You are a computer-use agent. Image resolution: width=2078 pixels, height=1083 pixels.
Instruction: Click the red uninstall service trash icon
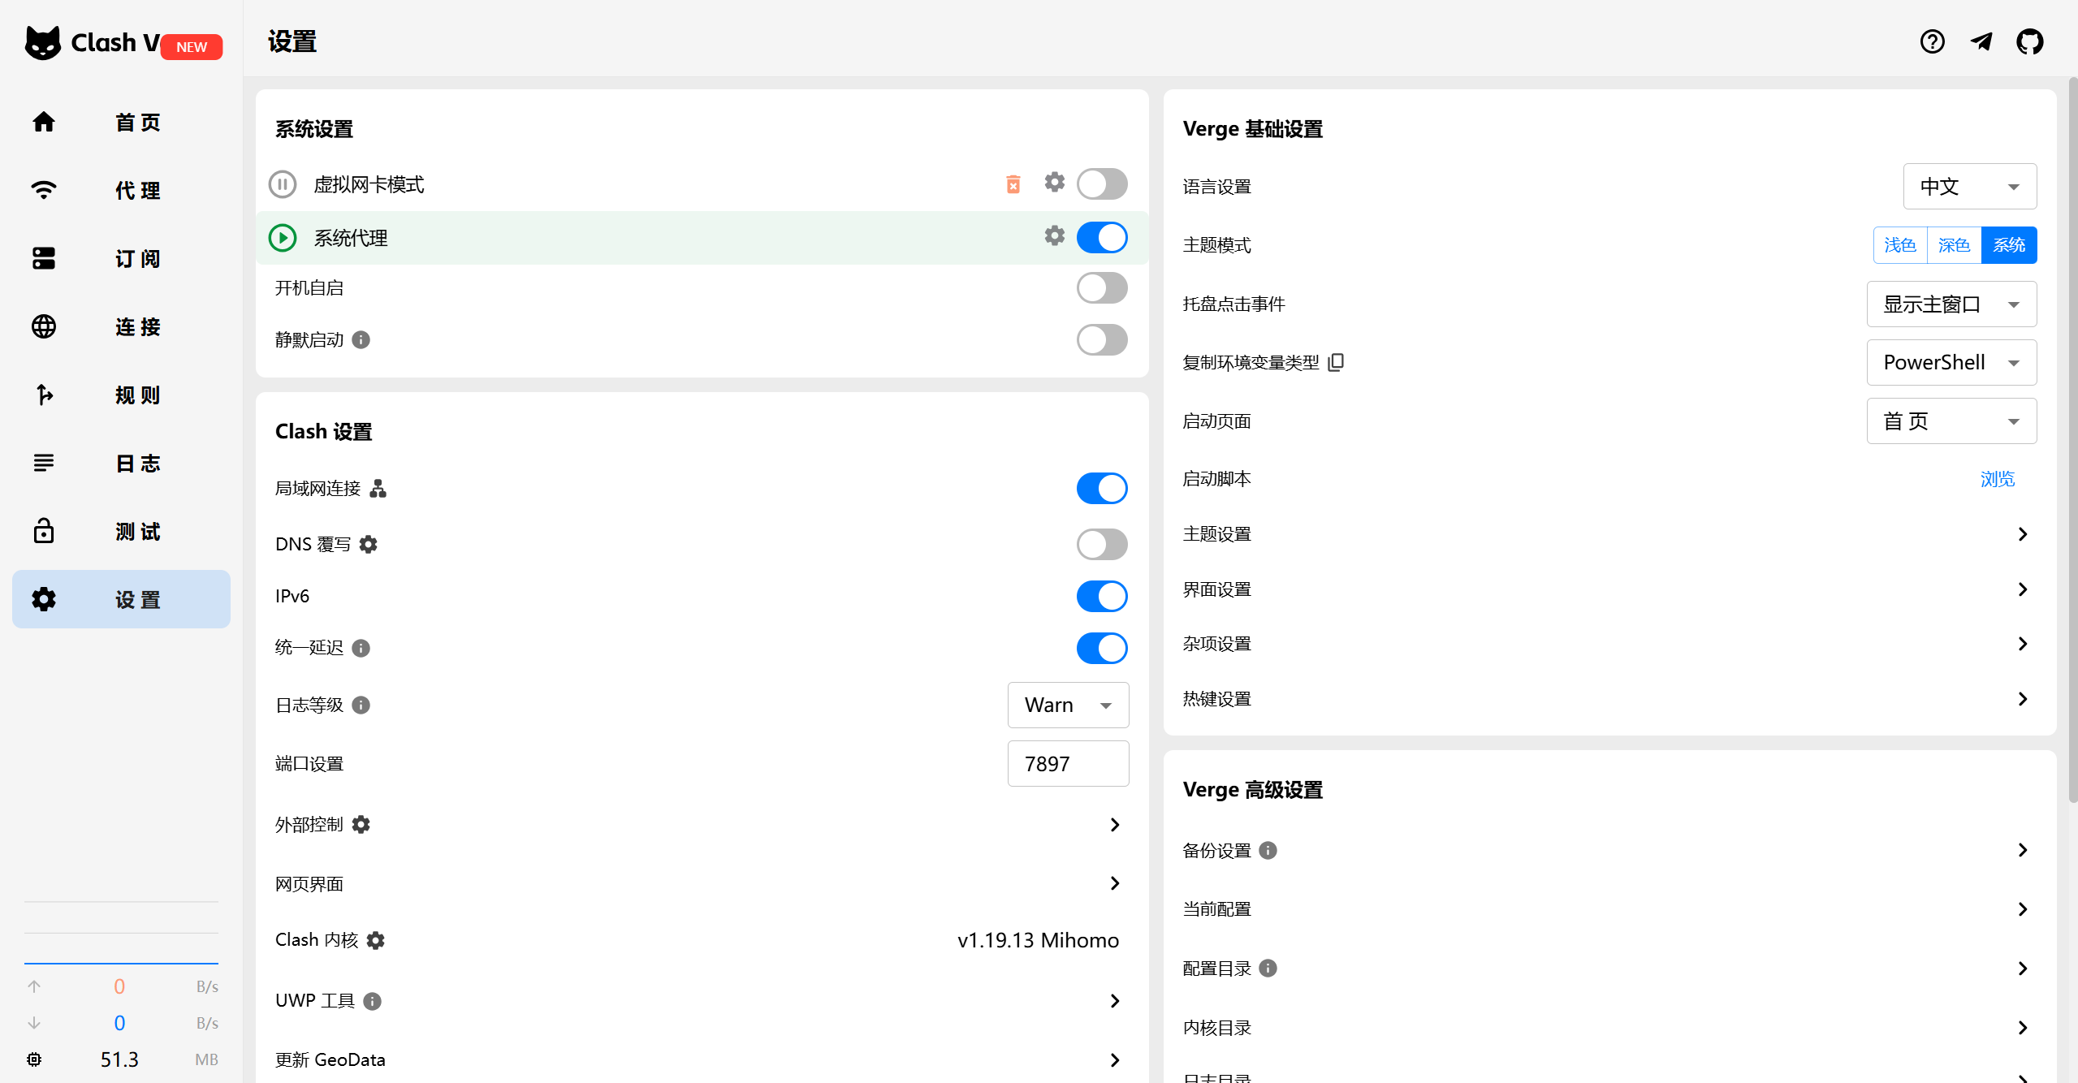click(1013, 184)
